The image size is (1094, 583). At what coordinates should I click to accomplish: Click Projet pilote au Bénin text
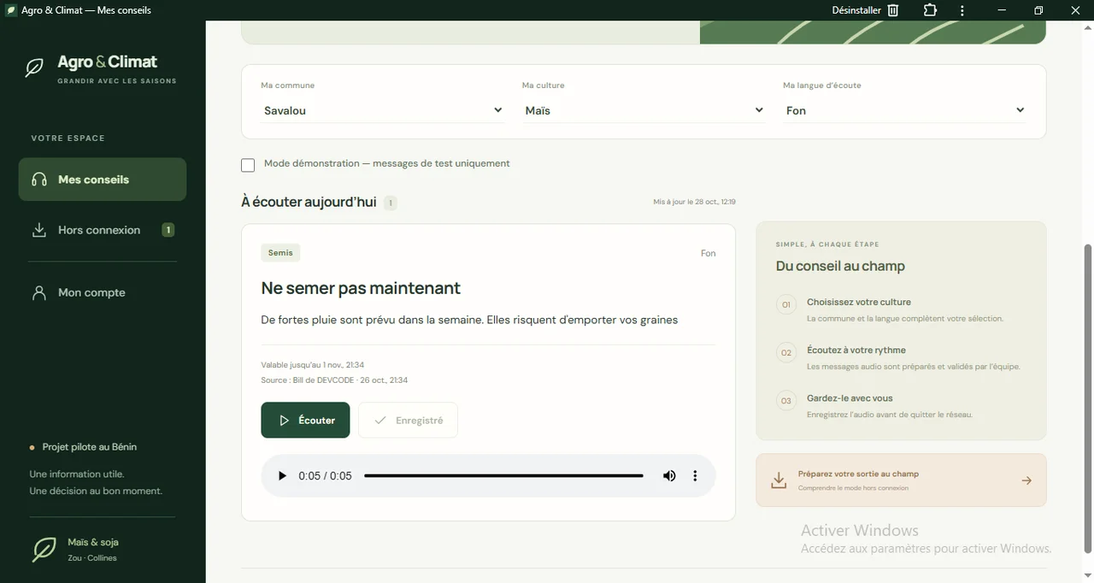(x=90, y=447)
